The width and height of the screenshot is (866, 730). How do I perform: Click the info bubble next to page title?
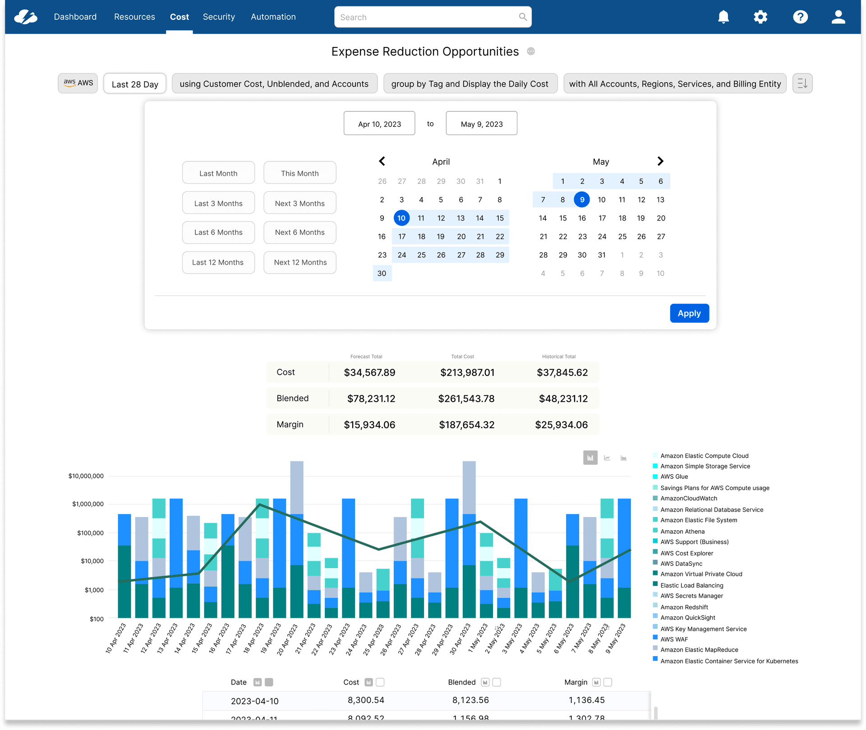click(x=531, y=51)
